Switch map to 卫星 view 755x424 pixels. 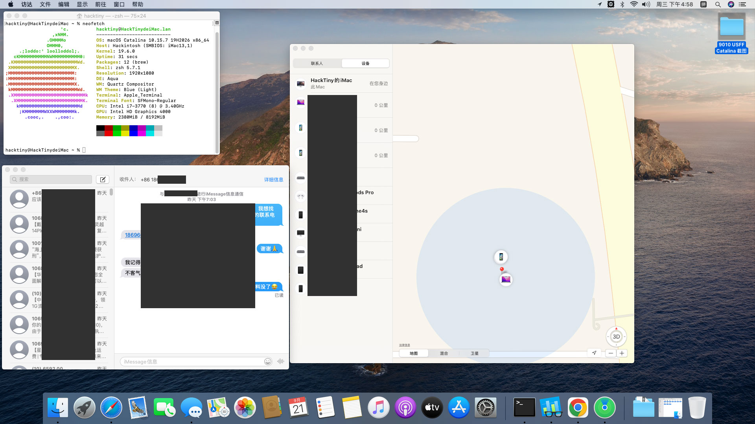pyautogui.click(x=474, y=353)
